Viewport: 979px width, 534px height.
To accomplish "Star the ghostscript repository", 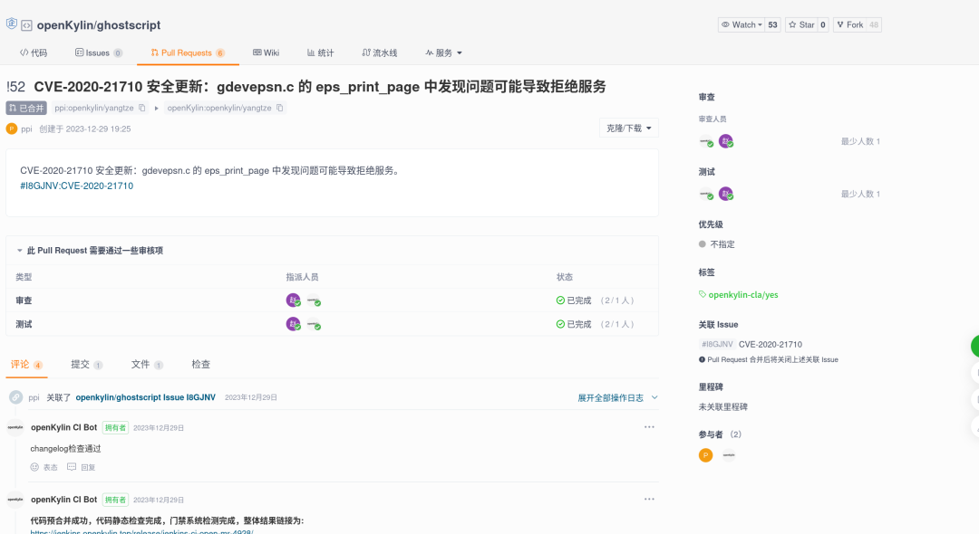I will tap(800, 25).
